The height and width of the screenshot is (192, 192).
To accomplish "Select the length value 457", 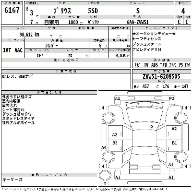I will 145,86.
